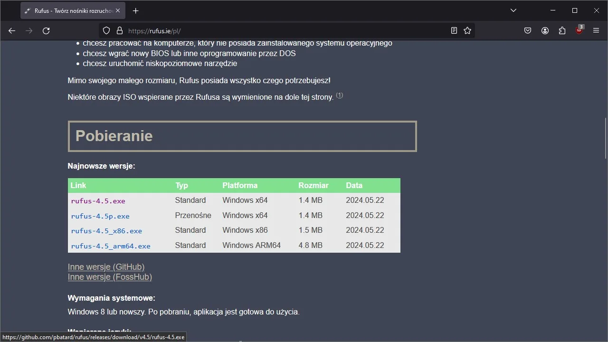Screen dimensions: 608x342
Task: Reload the current page
Action: coord(46,30)
